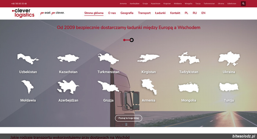The height and width of the screenshot is (139, 257).
Task: Open Turkmenistan link in top bar
Action: [x=209, y=4]
